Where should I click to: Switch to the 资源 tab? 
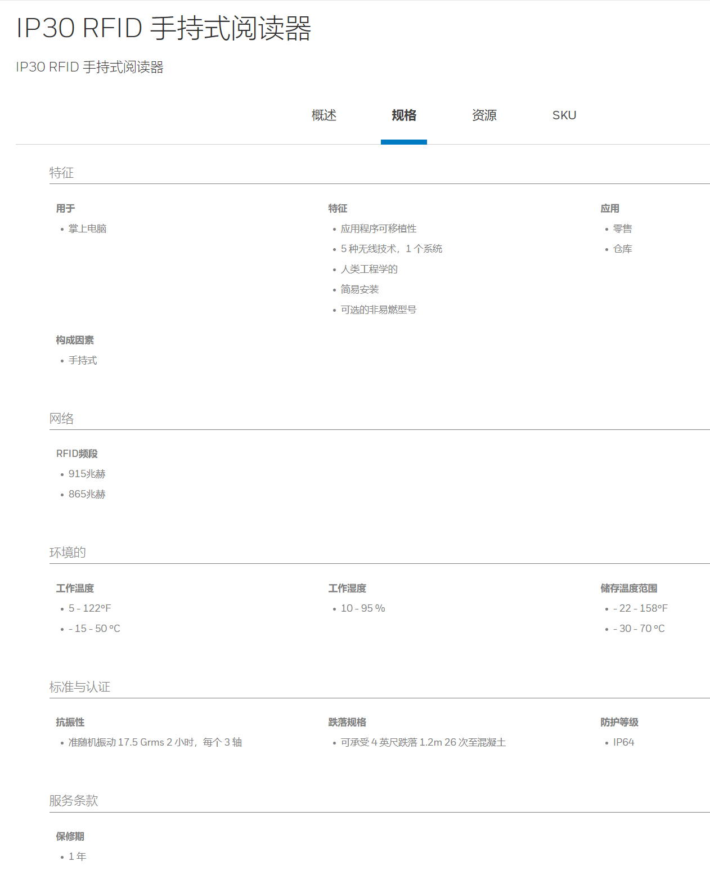[x=484, y=115]
